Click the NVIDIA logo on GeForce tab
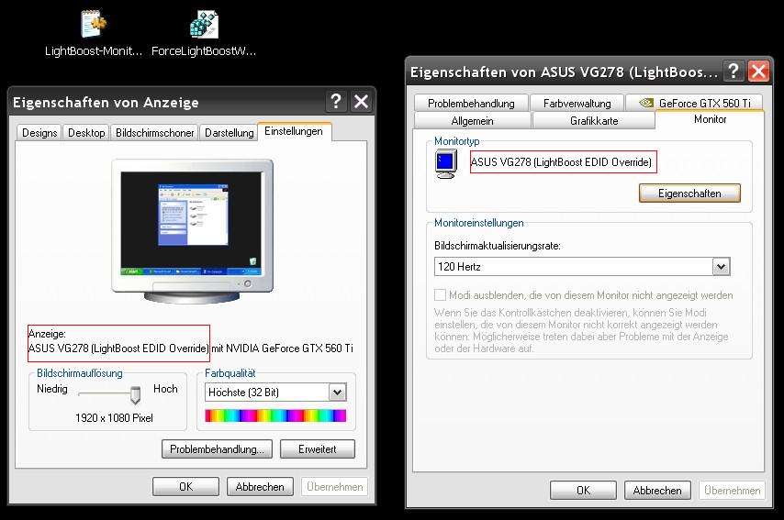 (x=645, y=104)
